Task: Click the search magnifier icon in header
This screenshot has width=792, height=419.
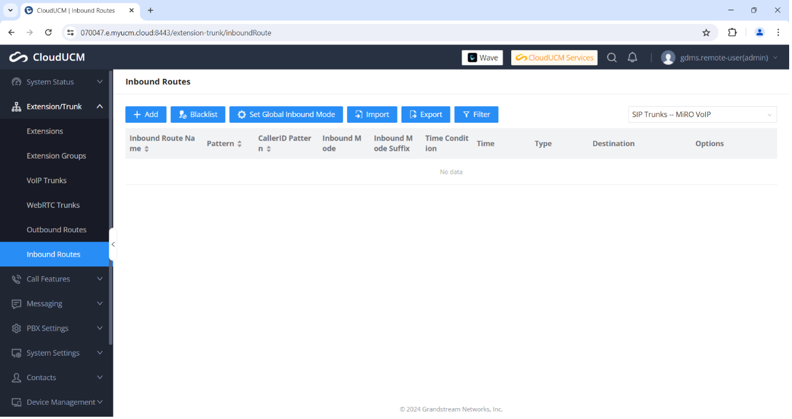Action: [x=612, y=58]
